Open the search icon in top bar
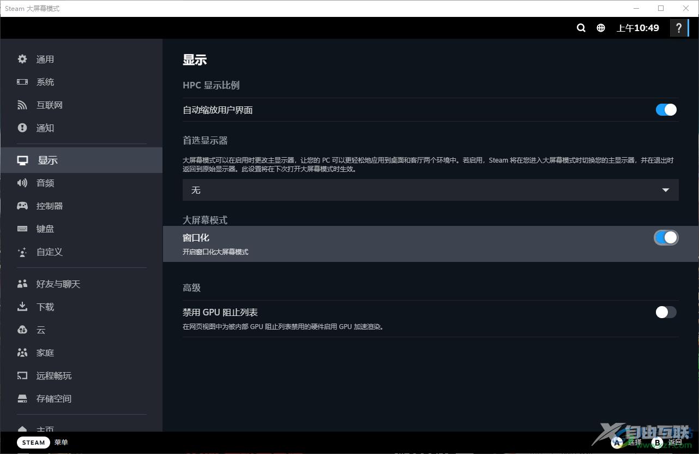 (x=581, y=28)
